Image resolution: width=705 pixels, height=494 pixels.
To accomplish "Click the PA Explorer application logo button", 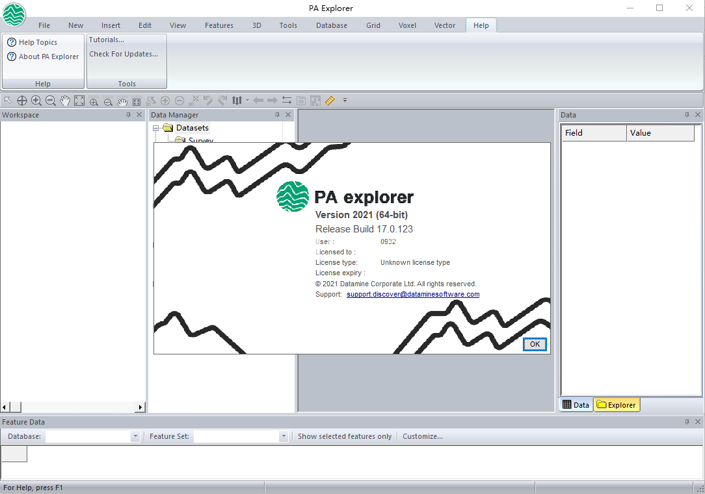I will pos(14,15).
